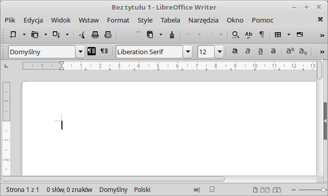
Task: Open the Paste special dropdown arrow
Action: coord(161,34)
